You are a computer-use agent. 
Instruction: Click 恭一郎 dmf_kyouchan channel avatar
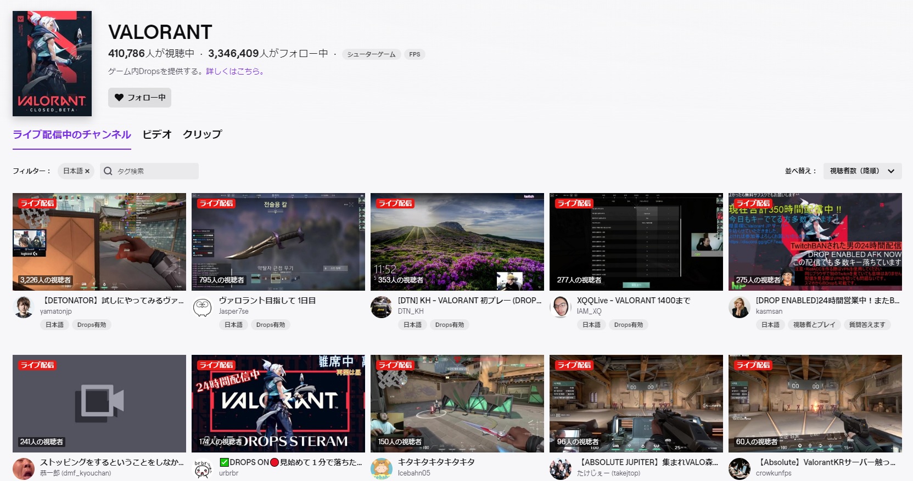coord(24,469)
